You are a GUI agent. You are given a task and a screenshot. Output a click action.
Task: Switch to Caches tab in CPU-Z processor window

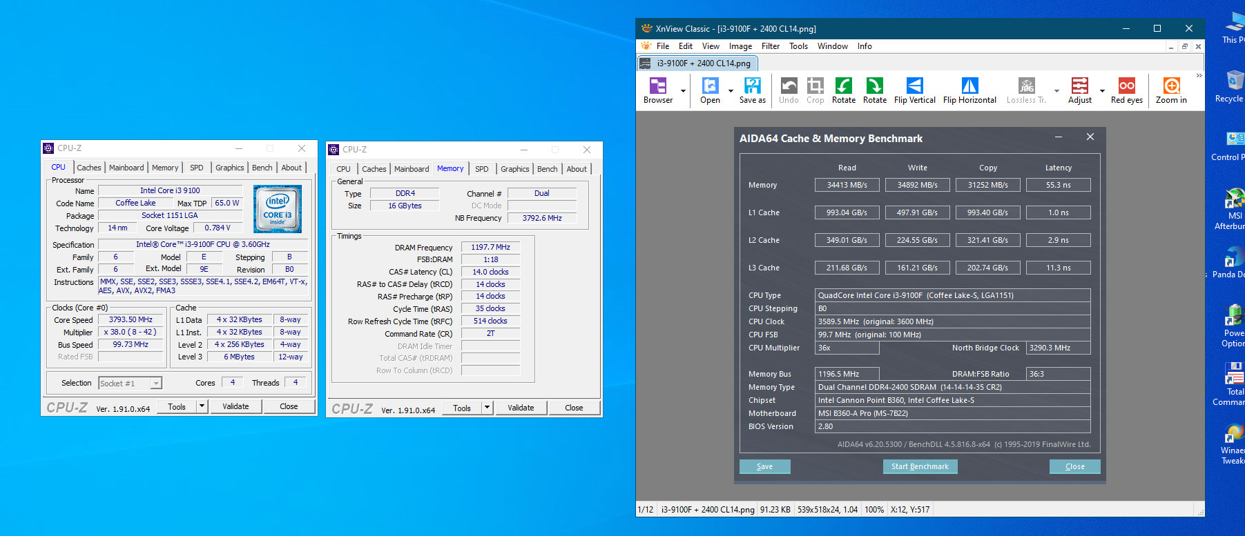point(88,168)
